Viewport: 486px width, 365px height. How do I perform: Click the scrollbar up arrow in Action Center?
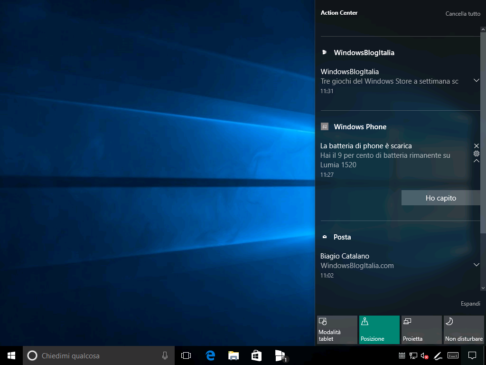click(x=483, y=29)
